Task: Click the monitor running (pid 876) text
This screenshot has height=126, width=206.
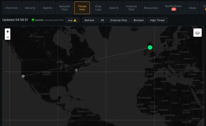Action: [x=49, y=20]
